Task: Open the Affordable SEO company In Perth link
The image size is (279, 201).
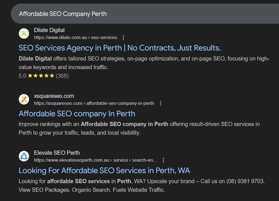Action: [x=76, y=114]
